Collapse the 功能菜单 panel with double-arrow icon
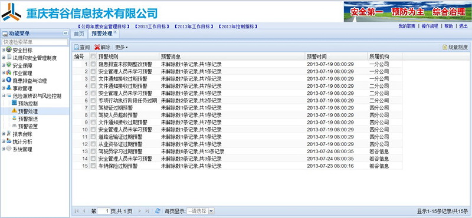The height and width of the screenshot is (218, 472). [65, 34]
